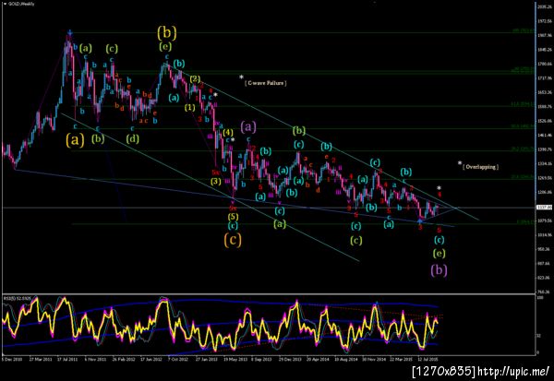Select the purple (a) wave label mid-chart
Viewport: 554px width, 381px height.
tap(248, 126)
